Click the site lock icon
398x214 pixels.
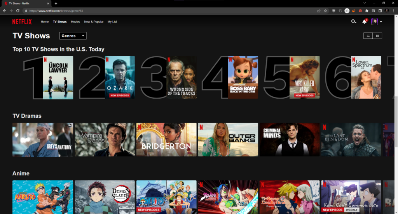tap(26, 11)
